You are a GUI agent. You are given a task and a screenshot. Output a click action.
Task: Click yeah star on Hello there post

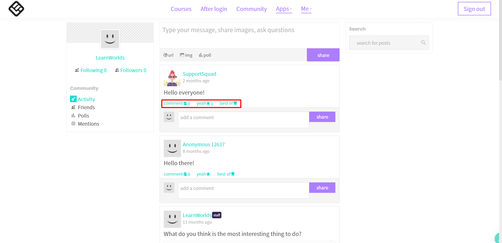(204, 174)
